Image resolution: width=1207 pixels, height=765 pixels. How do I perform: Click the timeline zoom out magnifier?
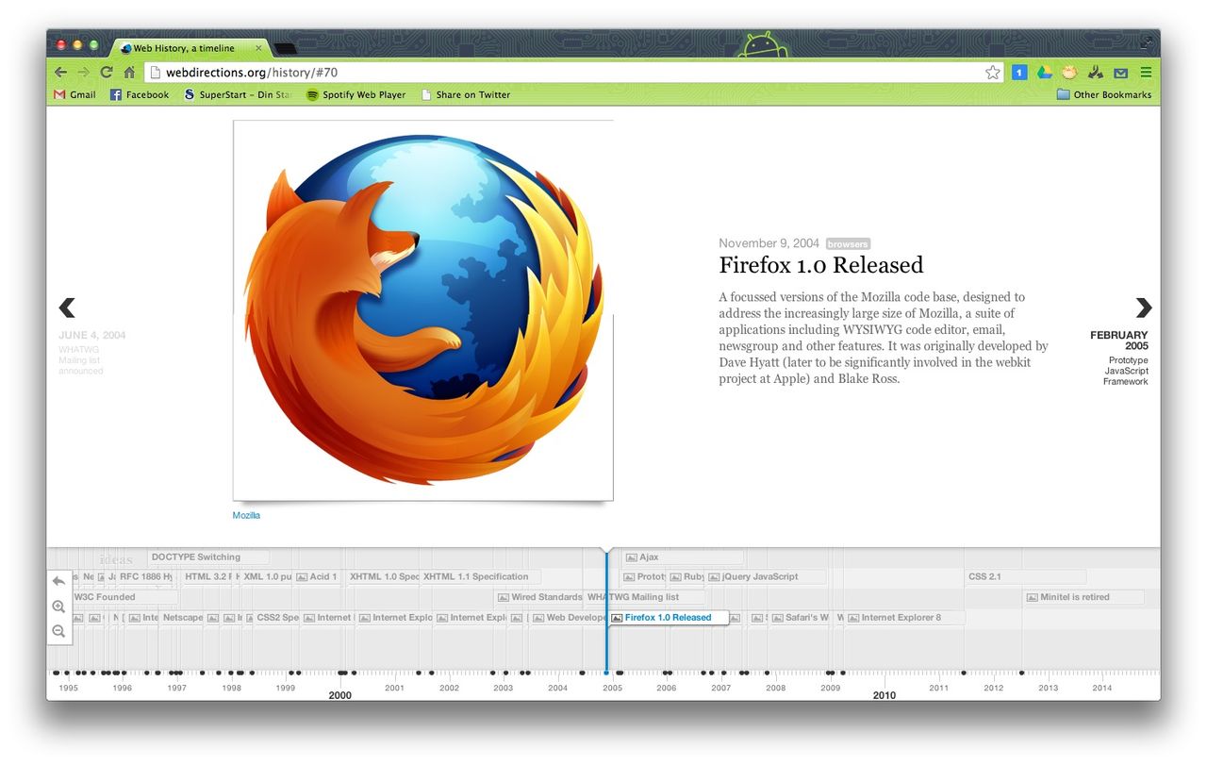[x=58, y=631]
